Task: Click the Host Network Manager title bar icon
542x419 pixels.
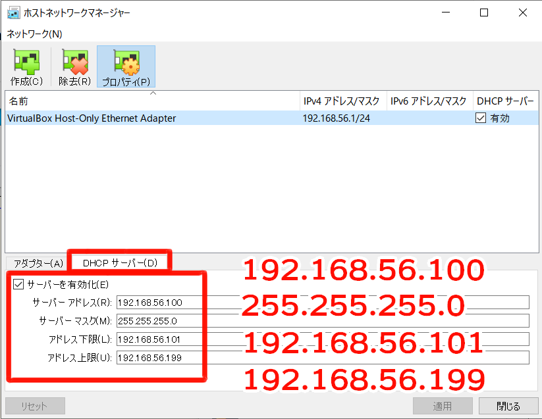Action: (x=13, y=12)
